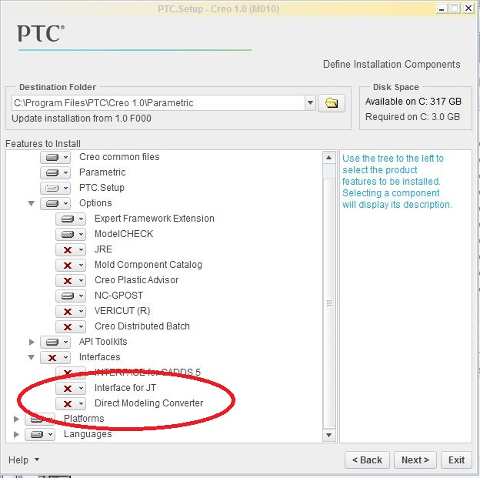480x478 pixels.
Task: Select the VERICUT (R) row
Action: [x=122, y=311]
